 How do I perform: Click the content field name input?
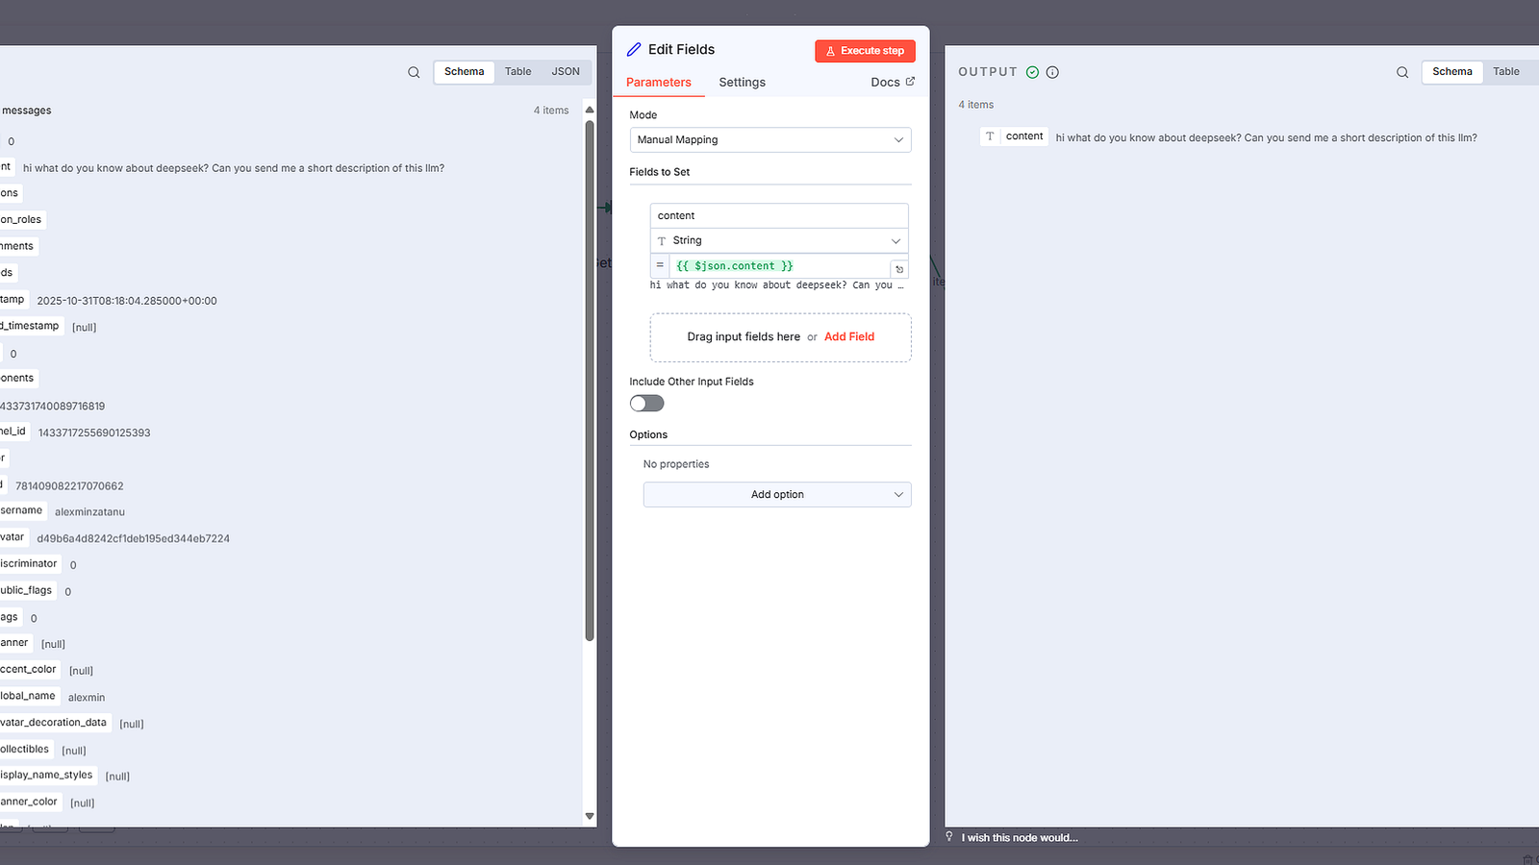[779, 215]
